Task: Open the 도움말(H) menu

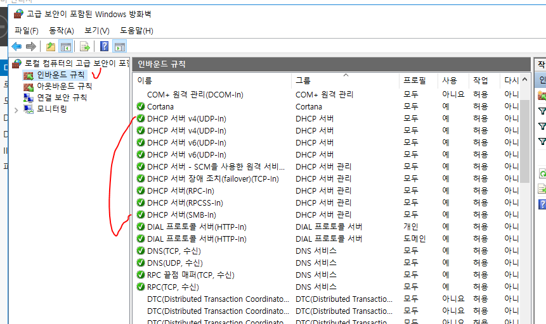Action: pos(136,30)
